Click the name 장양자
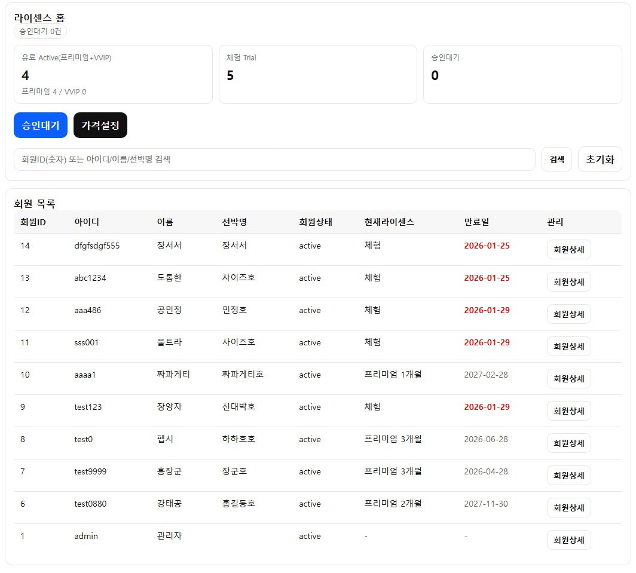 (169, 406)
